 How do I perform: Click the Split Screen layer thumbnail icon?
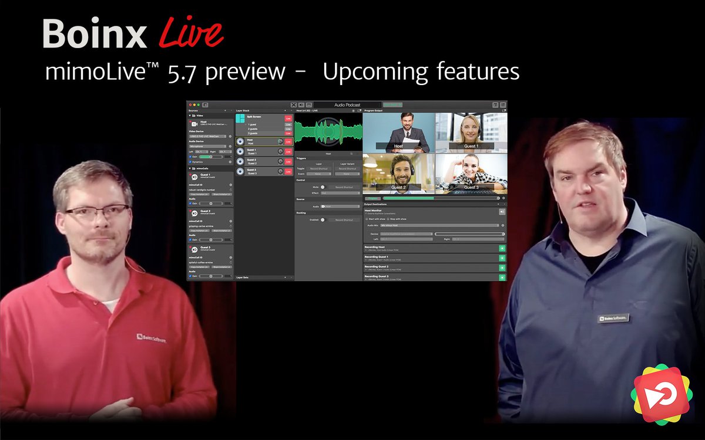tap(240, 118)
